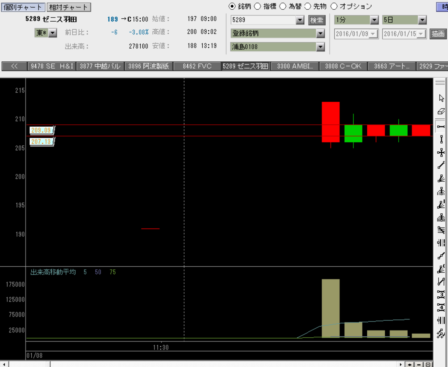
Task: Open the 2016/01/15 end date picker
Action: click(421, 34)
